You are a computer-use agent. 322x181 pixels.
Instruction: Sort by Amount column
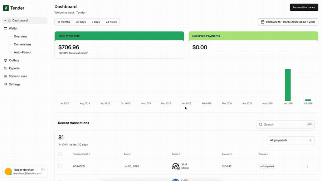coord(227,154)
